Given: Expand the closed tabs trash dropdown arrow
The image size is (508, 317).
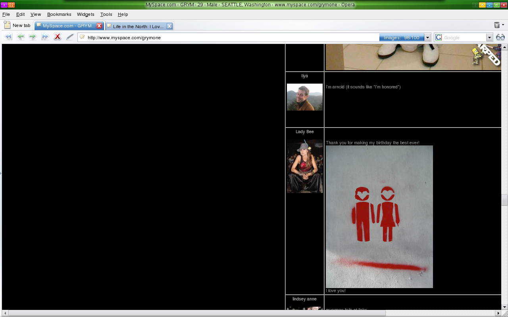Looking at the screenshot, I should 503,25.
